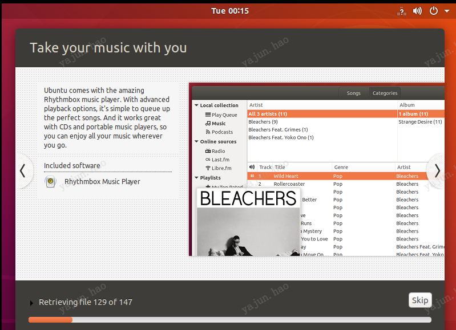Click the Rollercoaster track row
Viewport: 456px width, 330px height.
tap(346, 184)
